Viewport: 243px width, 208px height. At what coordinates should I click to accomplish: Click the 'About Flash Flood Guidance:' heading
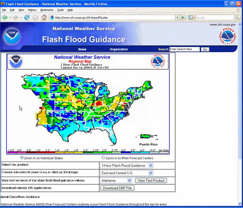(20, 197)
